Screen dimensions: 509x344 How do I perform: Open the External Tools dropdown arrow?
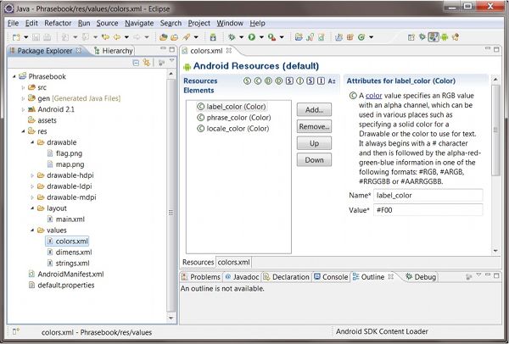pyautogui.click(x=282, y=37)
